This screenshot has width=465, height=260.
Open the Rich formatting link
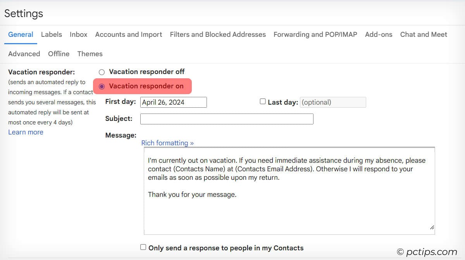167,143
